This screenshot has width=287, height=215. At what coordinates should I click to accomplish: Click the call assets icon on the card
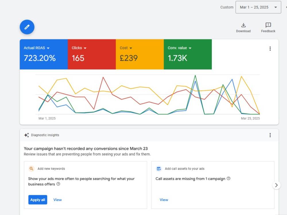(159, 169)
